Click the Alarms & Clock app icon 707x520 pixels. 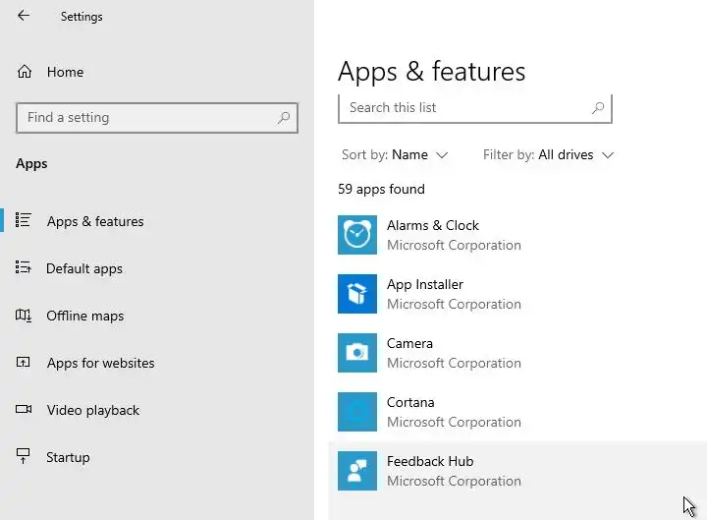[x=357, y=235]
